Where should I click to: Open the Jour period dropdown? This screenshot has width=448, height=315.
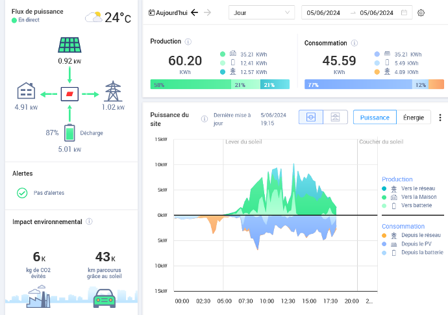pyautogui.click(x=262, y=12)
